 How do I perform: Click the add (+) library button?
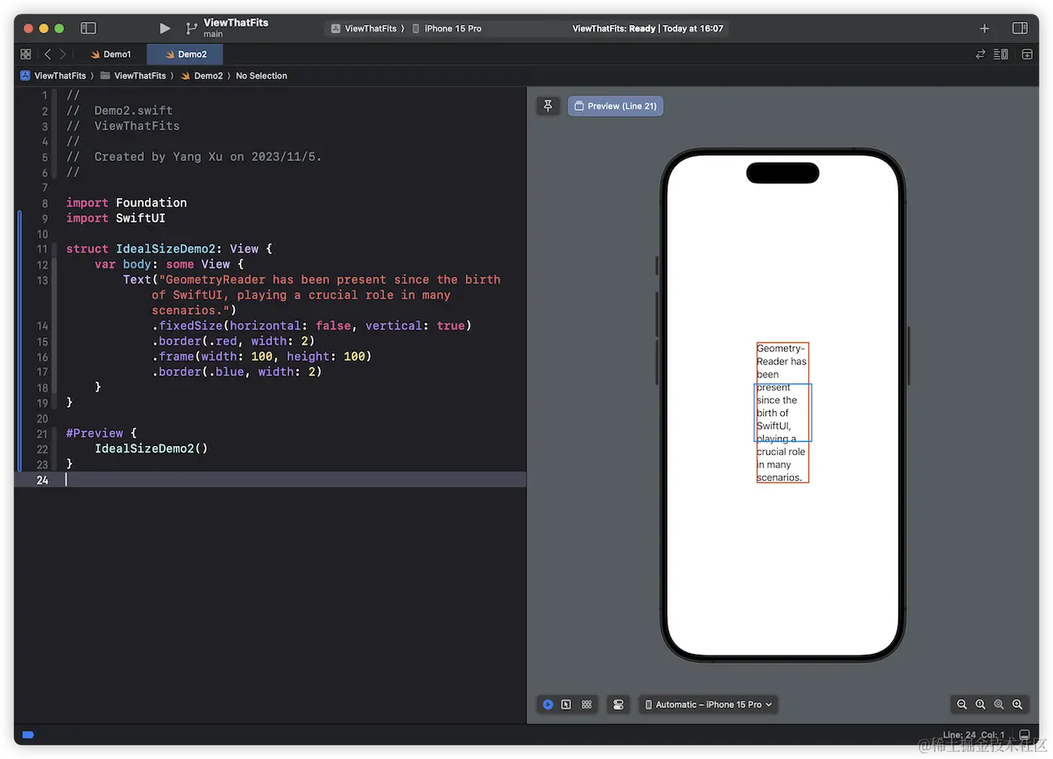point(984,28)
